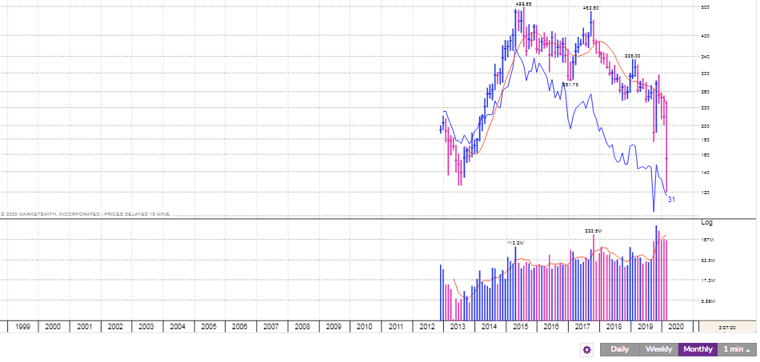Click the 17.3M volume axis label
Viewport: 760px width, 362px height.
click(708, 280)
